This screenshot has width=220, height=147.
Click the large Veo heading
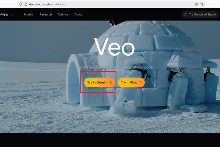114,47
